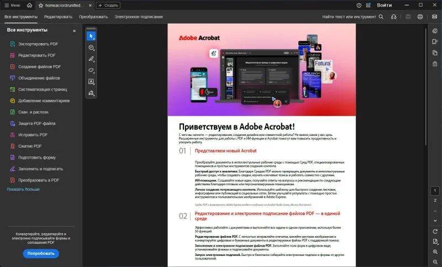
Task: Open Защита PDF-файла tool
Action: click(x=38, y=123)
